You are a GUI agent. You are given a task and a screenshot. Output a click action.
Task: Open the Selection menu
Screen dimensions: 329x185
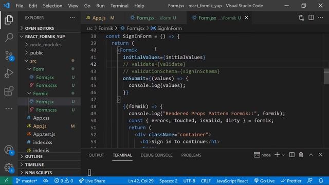[x=52, y=6]
